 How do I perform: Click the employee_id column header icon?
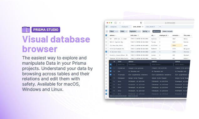pos(168,35)
